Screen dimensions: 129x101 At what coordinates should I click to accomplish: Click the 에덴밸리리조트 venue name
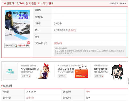coord(60,30)
